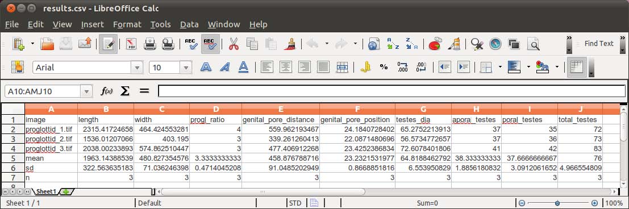
Task: Click the formula input line
Action: tap(391, 91)
